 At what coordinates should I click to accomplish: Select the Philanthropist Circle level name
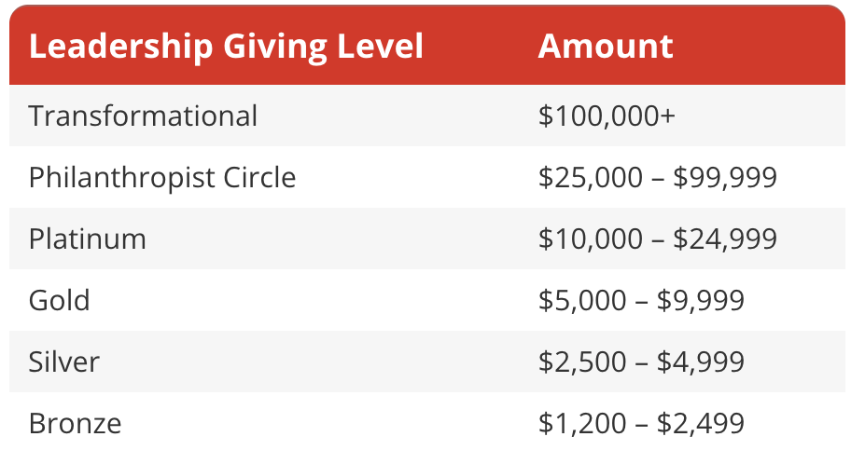[x=162, y=177]
